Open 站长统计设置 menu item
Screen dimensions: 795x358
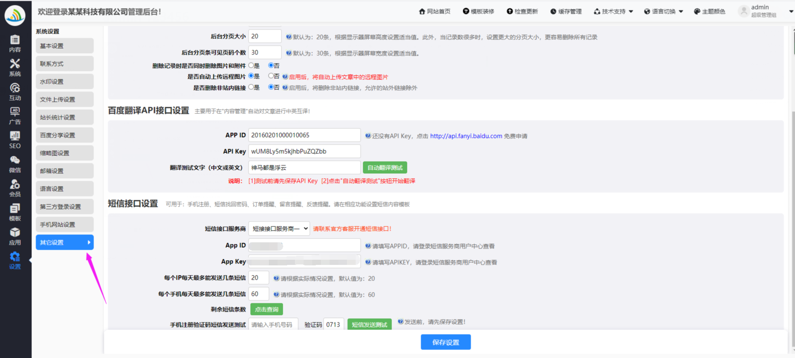[x=65, y=117]
